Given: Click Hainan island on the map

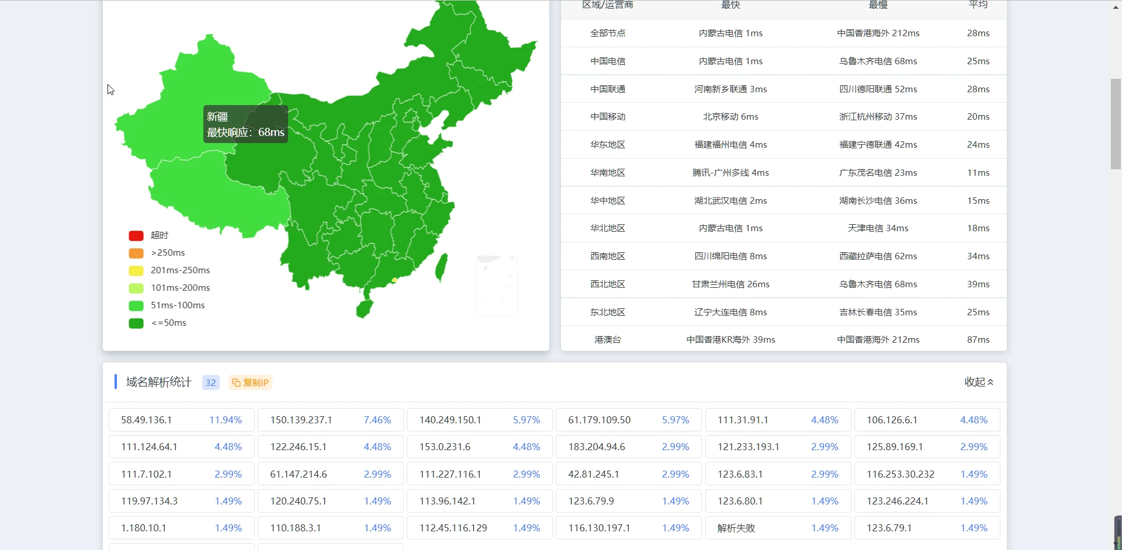Looking at the screenshot, I should pyautogui.click(x=364, y=308).
